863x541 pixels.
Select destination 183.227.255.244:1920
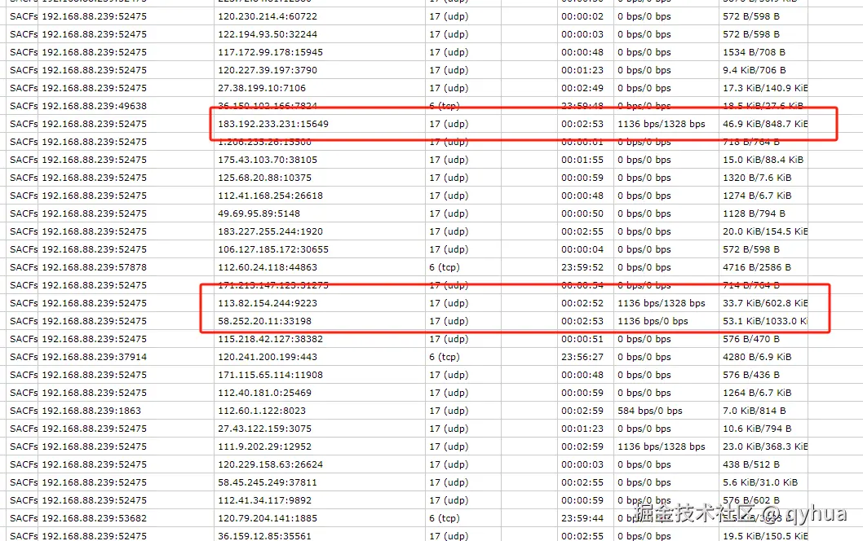[270, 231]
